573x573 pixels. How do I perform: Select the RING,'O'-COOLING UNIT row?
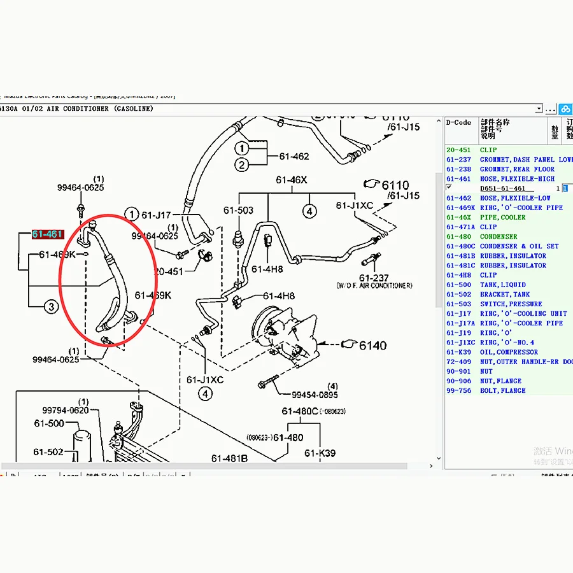tap(509, 313)
